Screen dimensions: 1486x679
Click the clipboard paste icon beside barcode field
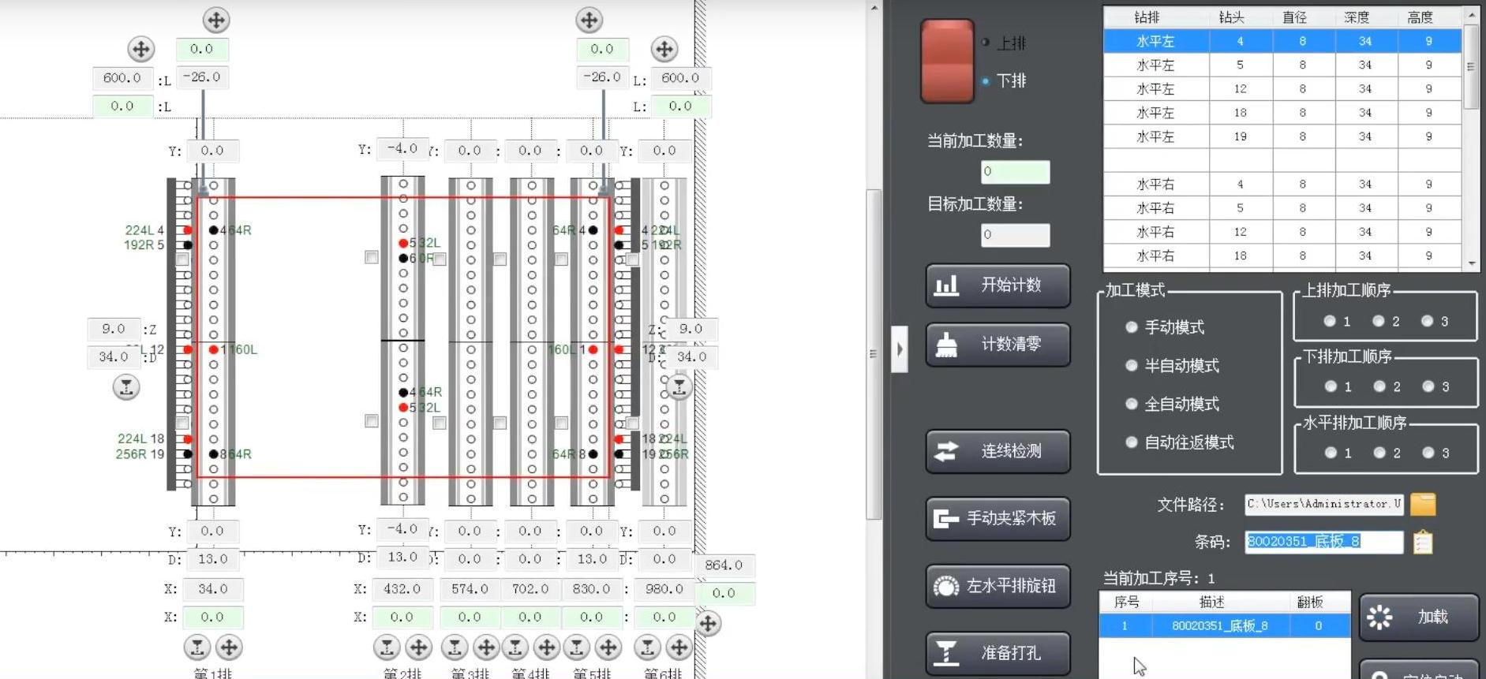1422,543
